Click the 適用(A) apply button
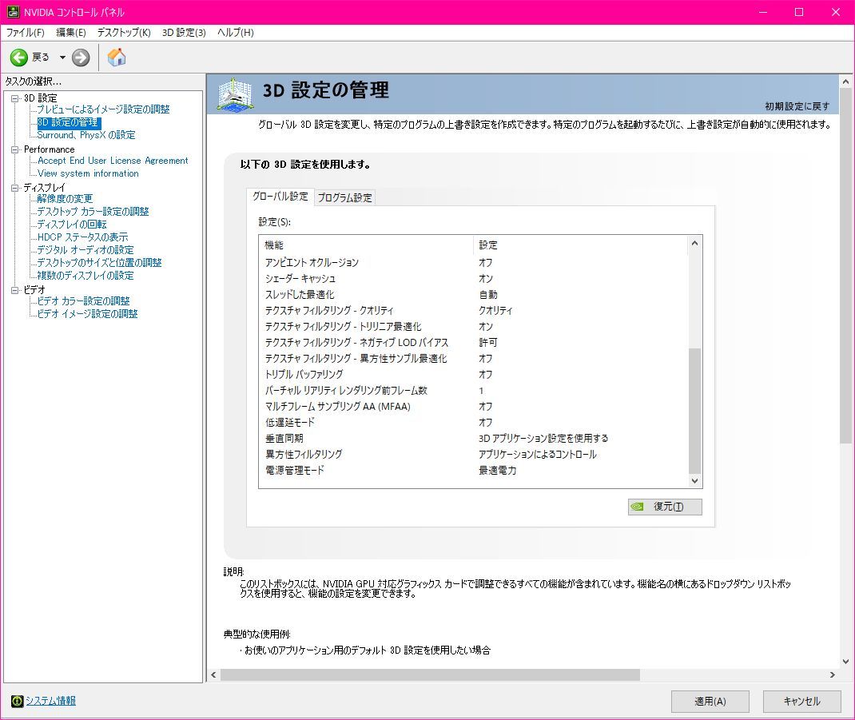Screen dimensions: 855x720 pos(710,702)
